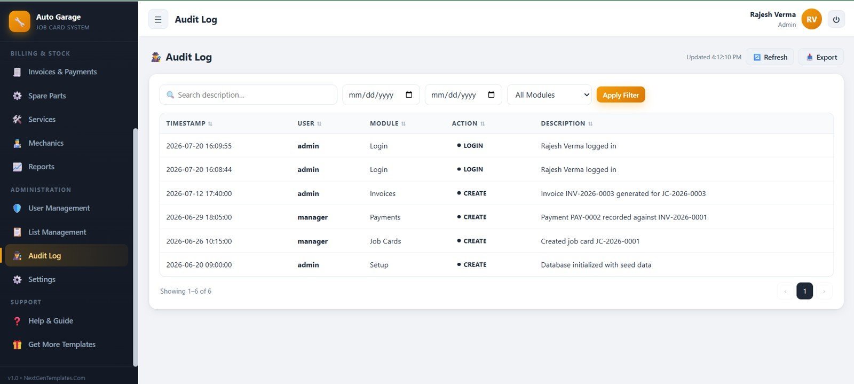Click 'Invoice INV-2026-0003 generated for JC-2026-0003' description
Image resolution: width=854 pixels, height=384 pixels.
623,193
